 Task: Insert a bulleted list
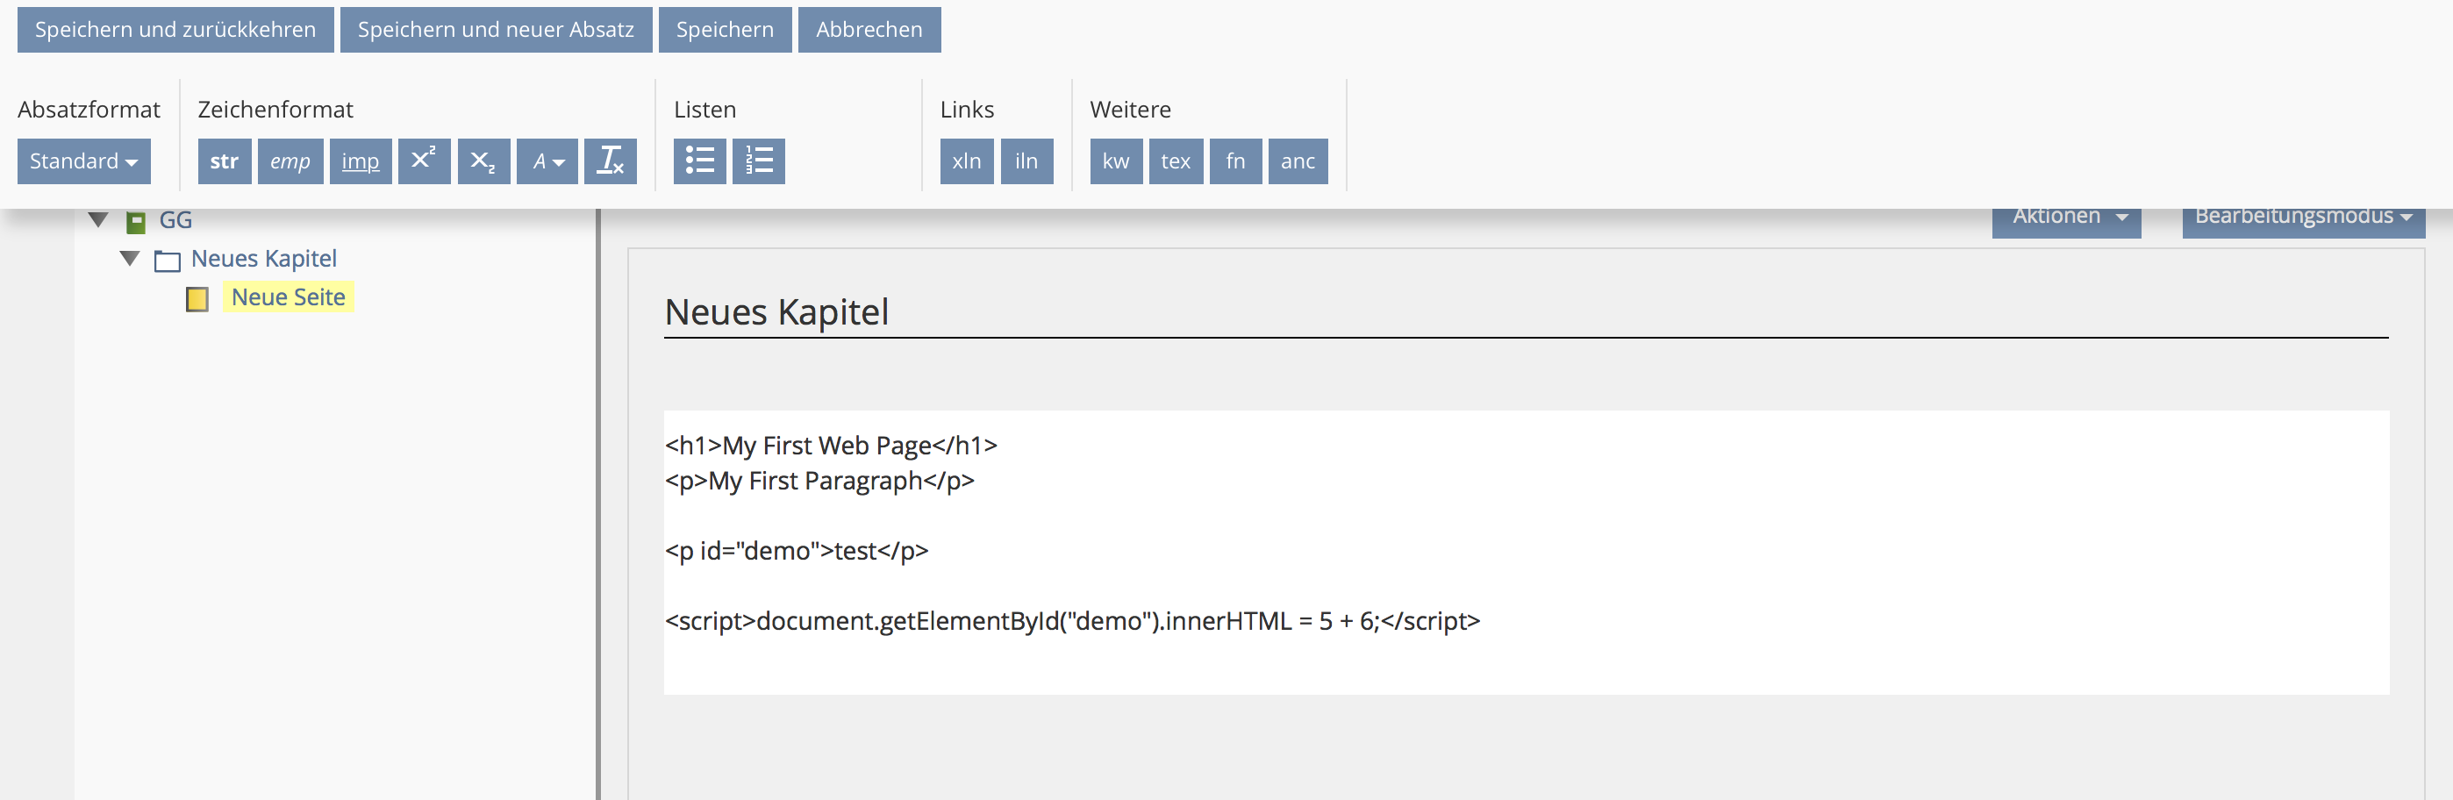pyautogui.click(x=699, y=161)
